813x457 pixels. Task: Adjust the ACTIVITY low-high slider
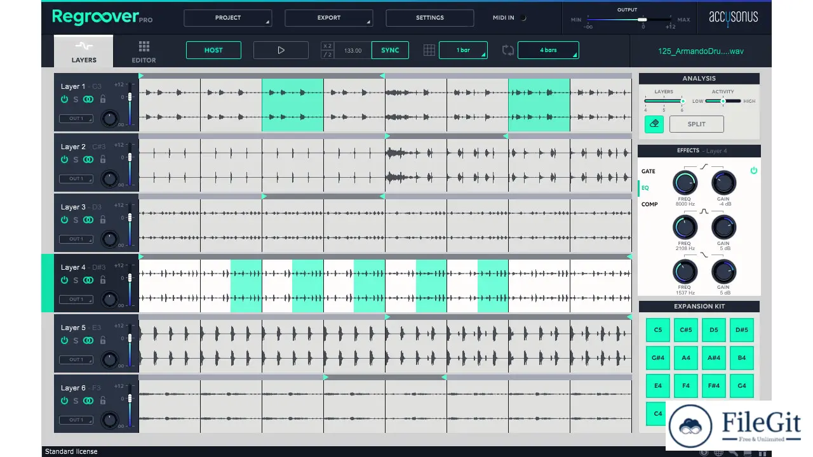(x=723, y=101)
